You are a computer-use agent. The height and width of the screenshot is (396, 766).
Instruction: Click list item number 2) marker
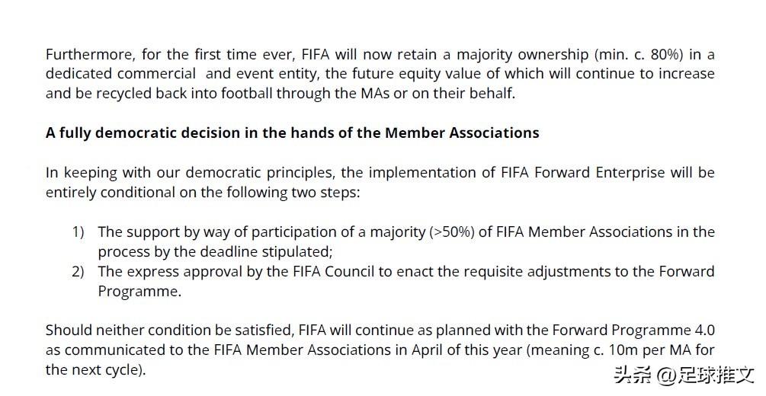click(x=79, y=271)
